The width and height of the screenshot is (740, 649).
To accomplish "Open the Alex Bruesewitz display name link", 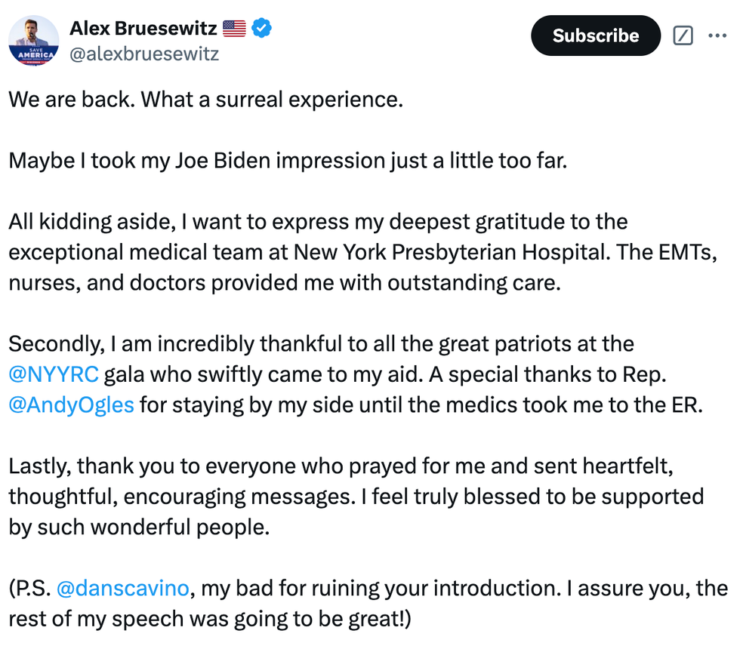I will coord(143,29).
